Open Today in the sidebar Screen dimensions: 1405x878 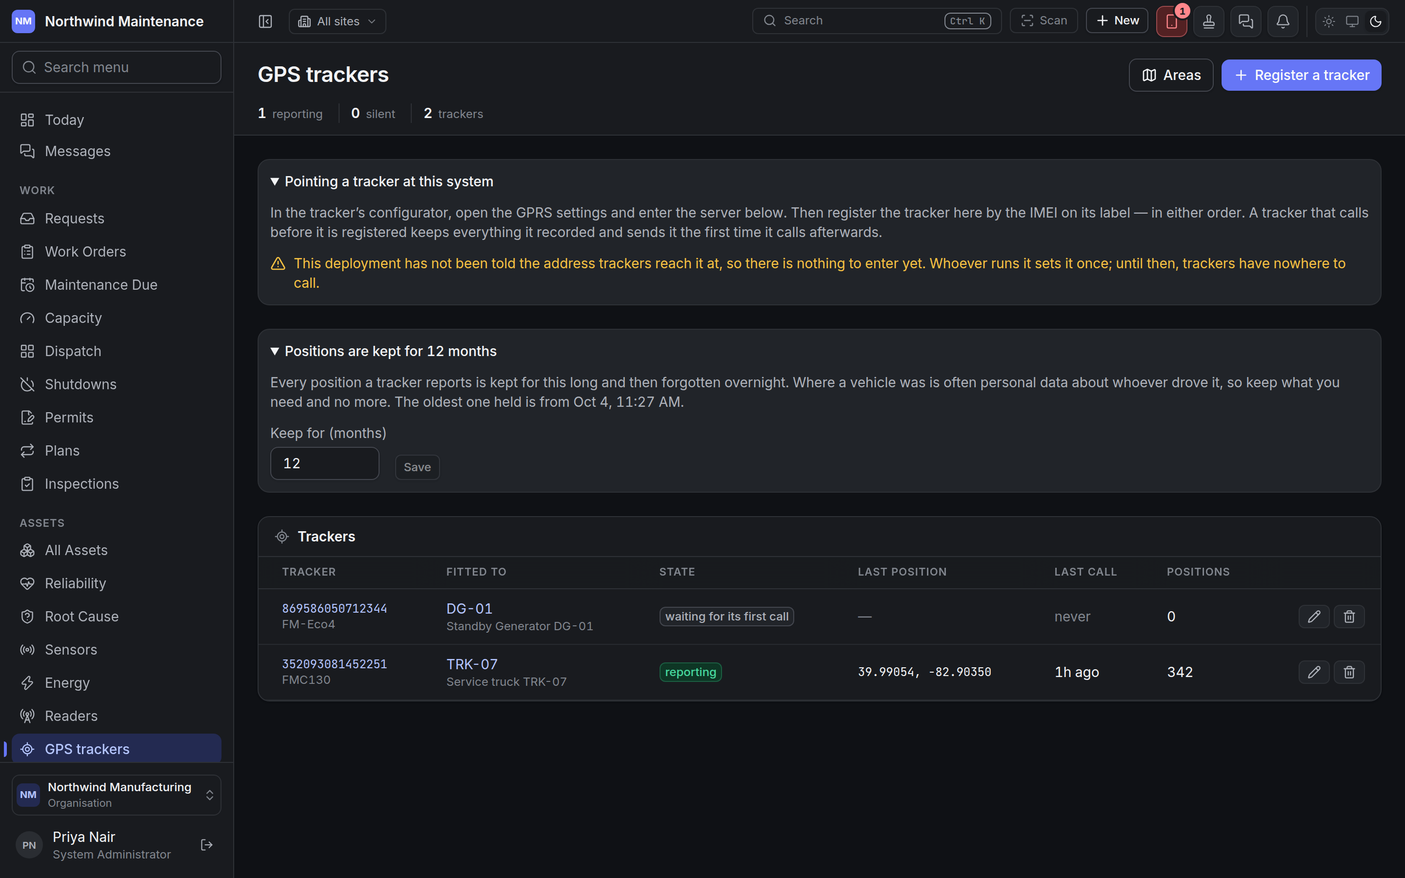[116, 120]
